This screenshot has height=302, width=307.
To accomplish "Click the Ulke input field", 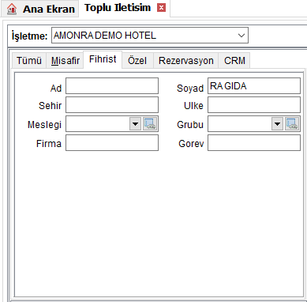I will click(x=254, y=104).
